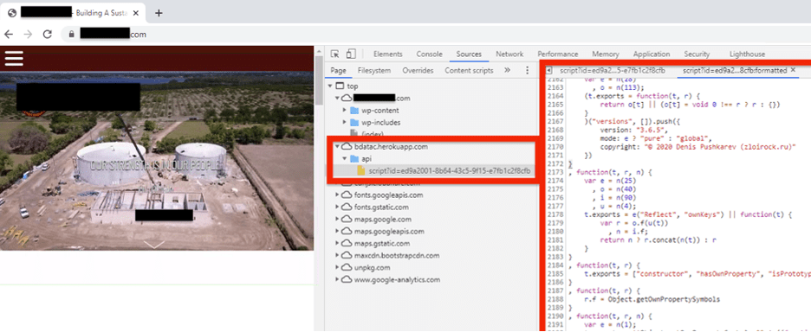Open the Network tab
Image resolution: width=811 pixels, height=332 pixels.
pos(509,54)
